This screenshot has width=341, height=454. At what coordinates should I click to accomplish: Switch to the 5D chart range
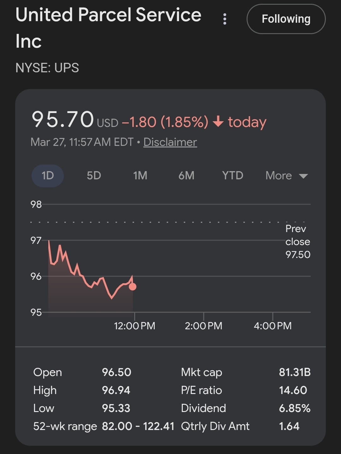94,176
